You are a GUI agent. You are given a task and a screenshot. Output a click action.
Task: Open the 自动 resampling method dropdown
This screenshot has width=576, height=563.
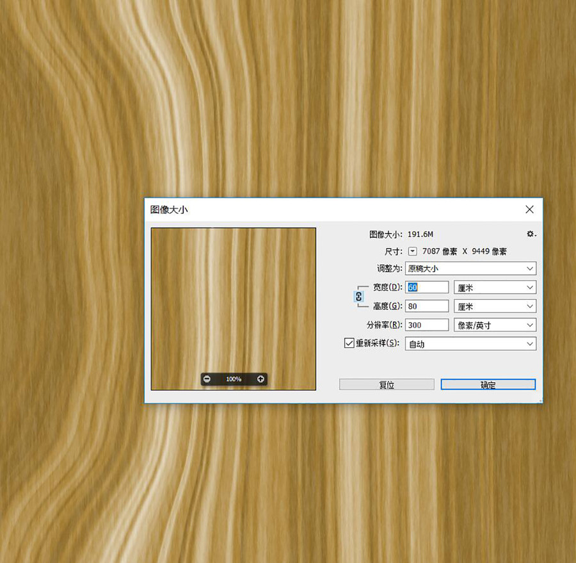click(470, 344)
